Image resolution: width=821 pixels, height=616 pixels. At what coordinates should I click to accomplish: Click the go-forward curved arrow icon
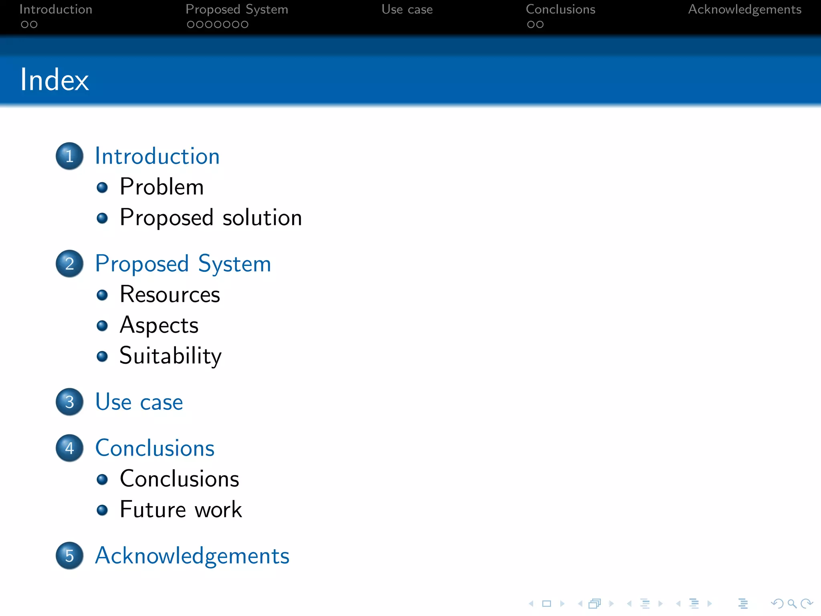807,604
